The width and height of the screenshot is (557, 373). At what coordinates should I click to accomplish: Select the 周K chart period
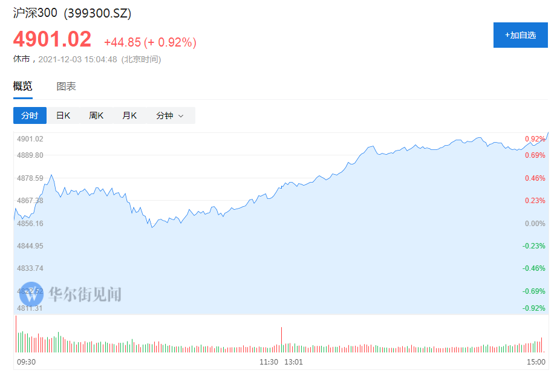click(x=97, y=115)
